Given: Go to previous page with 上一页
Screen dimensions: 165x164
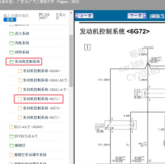Looking at the screenshot, I should [84, 16].
